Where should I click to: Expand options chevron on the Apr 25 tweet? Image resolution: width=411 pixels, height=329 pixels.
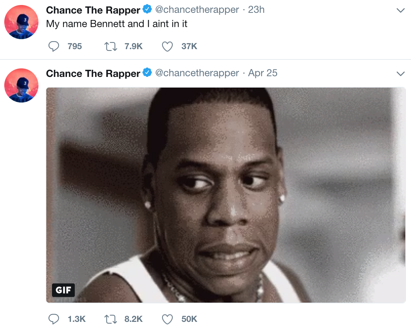point(401,74)
